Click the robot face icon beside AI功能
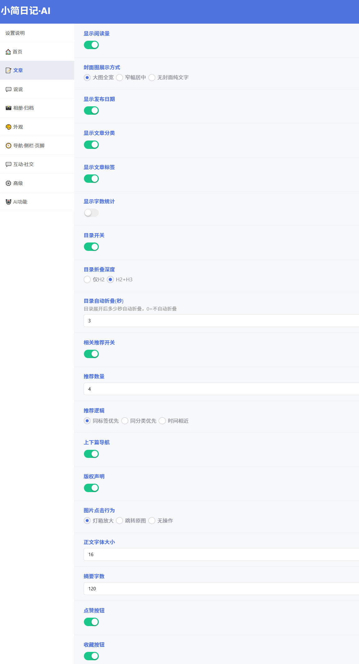The image size is (359, 664). click(x=8, y=202)
